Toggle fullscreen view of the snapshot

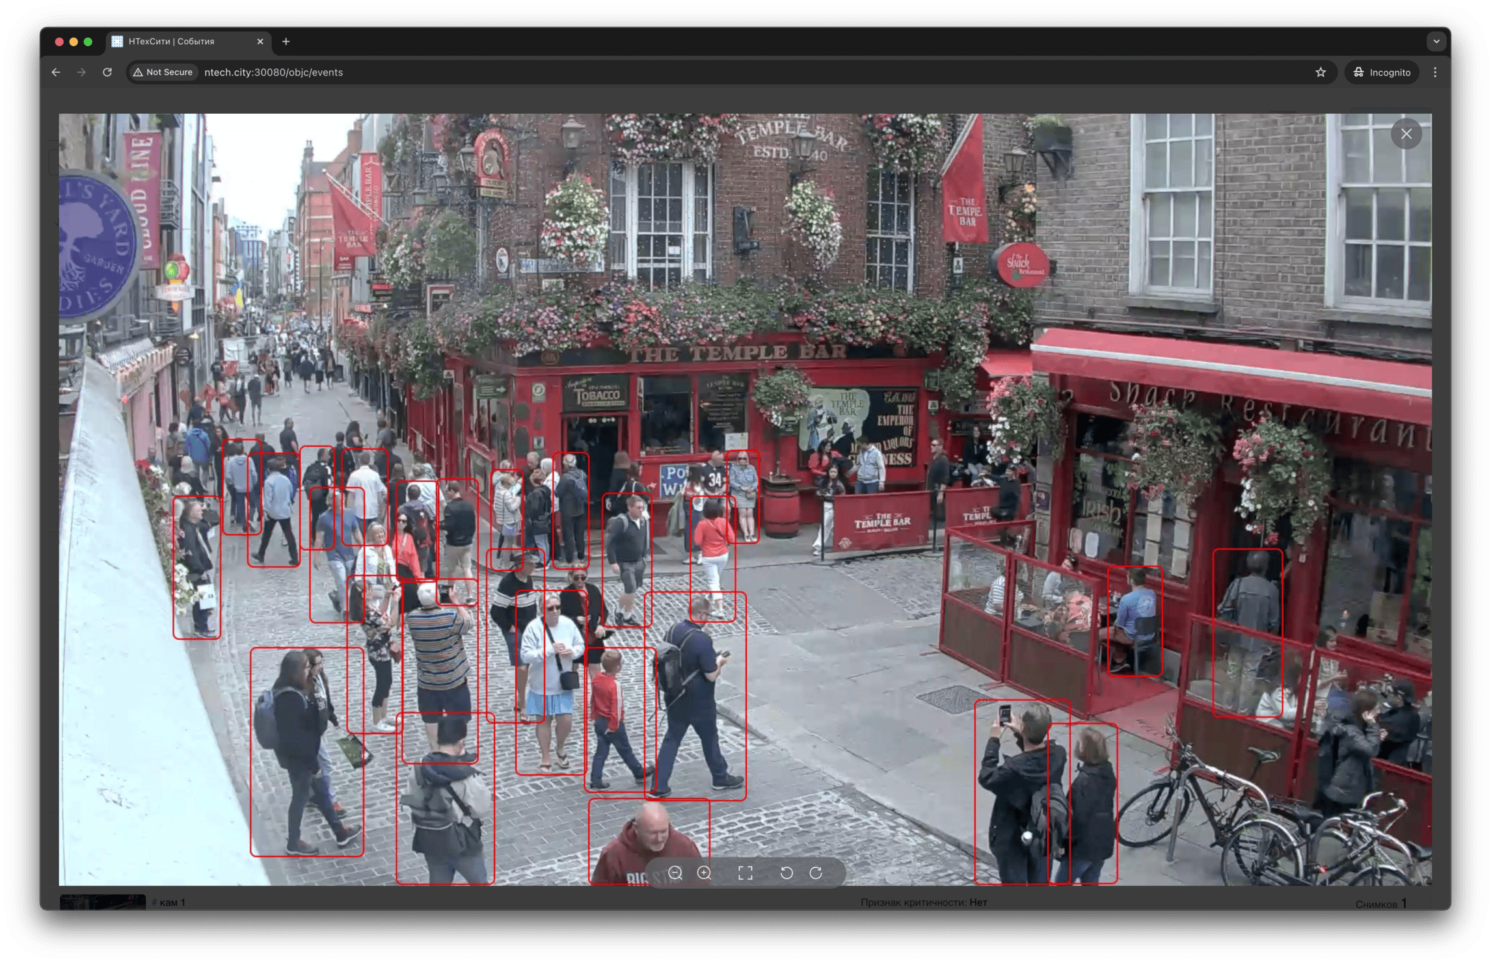(745, 873)
